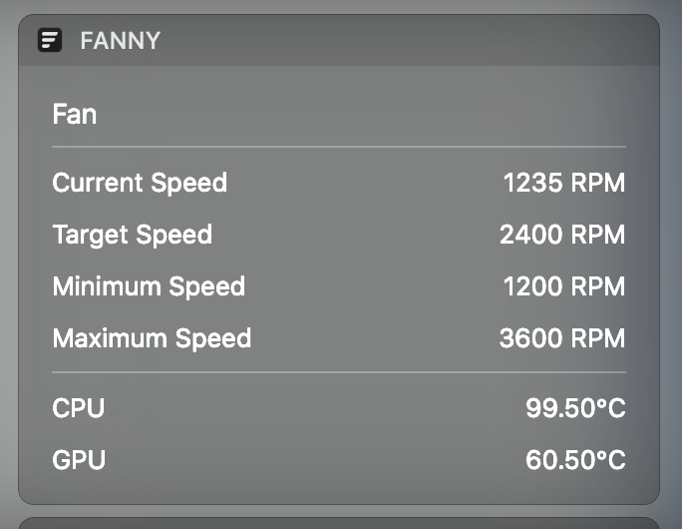Click the 1235 RPM current speed value

tap(564, 183)
